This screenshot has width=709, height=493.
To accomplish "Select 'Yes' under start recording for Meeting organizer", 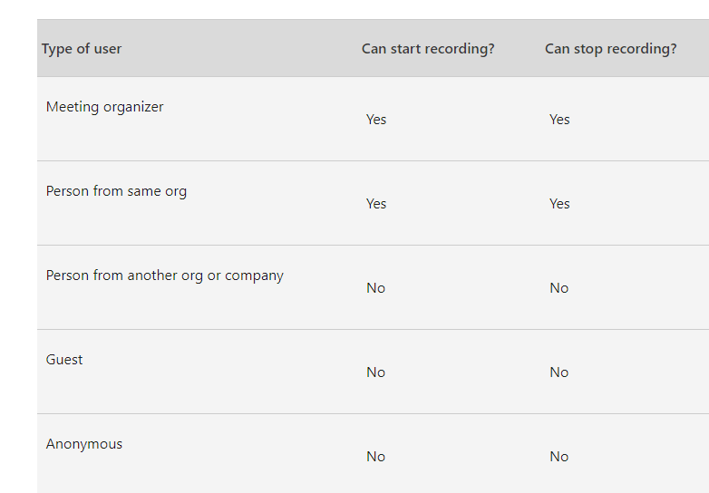I will click(x=376, y=120).
